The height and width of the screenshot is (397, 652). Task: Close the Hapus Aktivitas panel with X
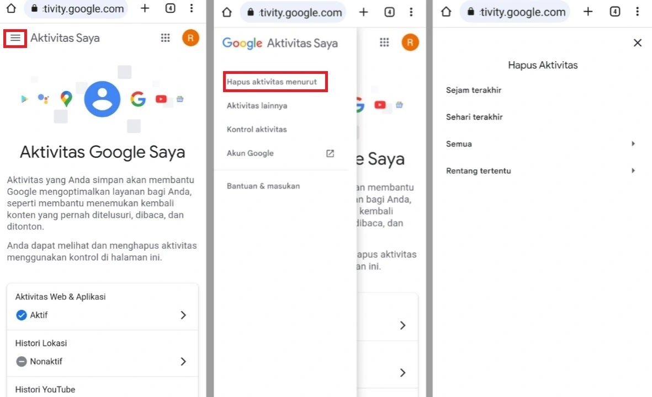coord(638,43)
